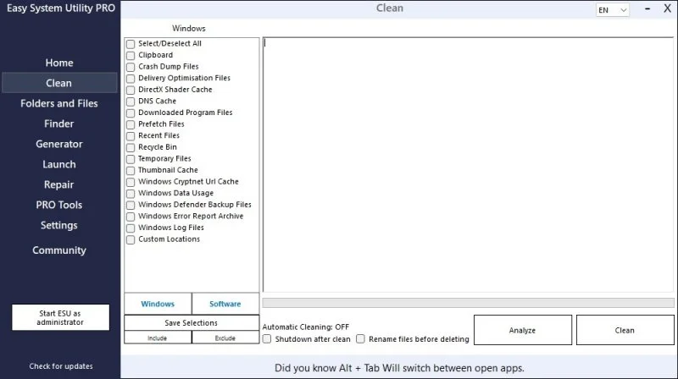Enable Windows Data Usage checkbox

131,194
